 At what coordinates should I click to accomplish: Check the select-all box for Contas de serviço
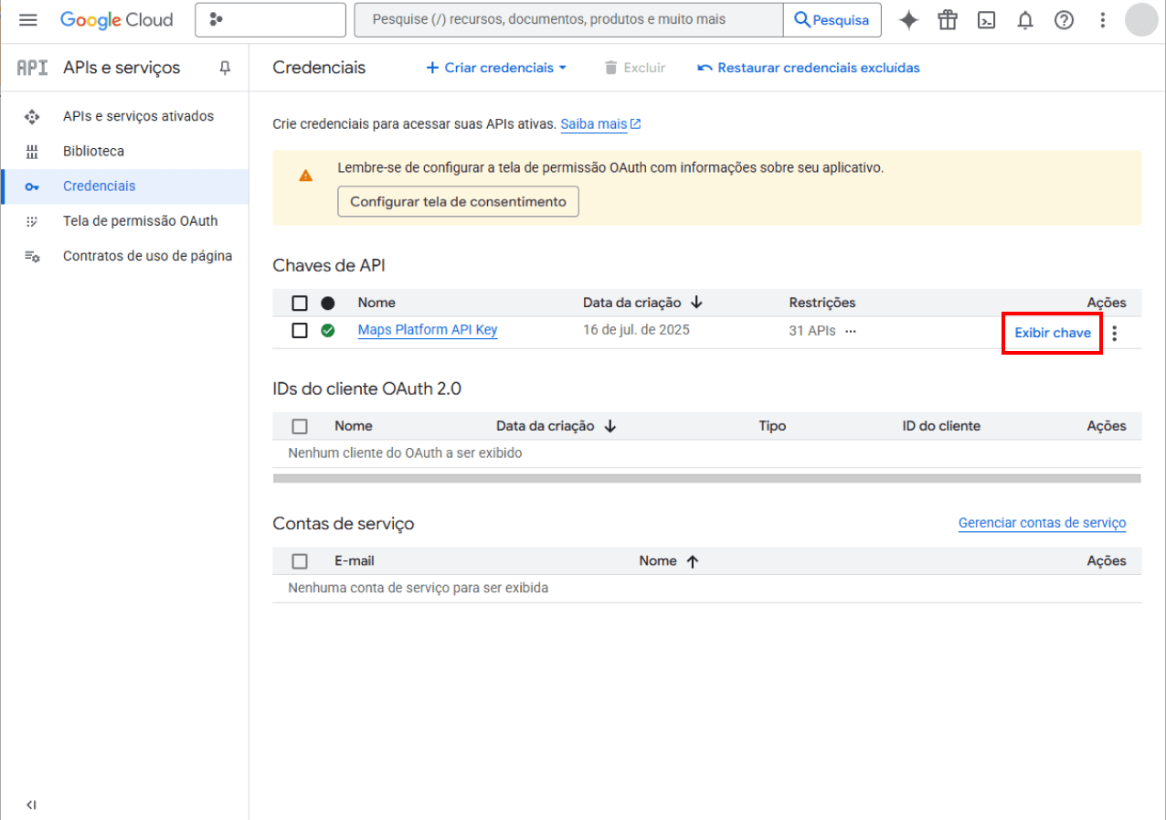[300, 561]
